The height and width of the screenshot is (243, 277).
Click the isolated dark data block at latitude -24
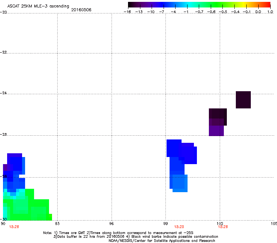tap(243, 100)
